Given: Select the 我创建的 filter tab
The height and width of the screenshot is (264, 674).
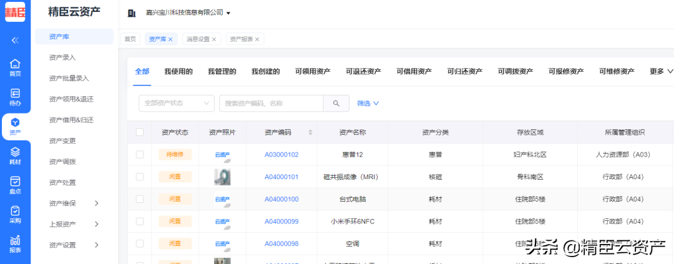Looking at the screenshot, I should (266, 71).
